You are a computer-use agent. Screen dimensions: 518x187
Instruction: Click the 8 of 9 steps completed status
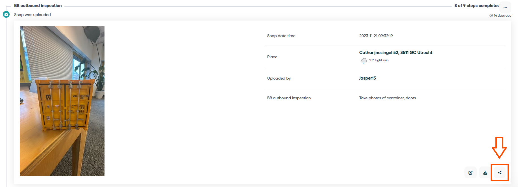tap(476, 6)
